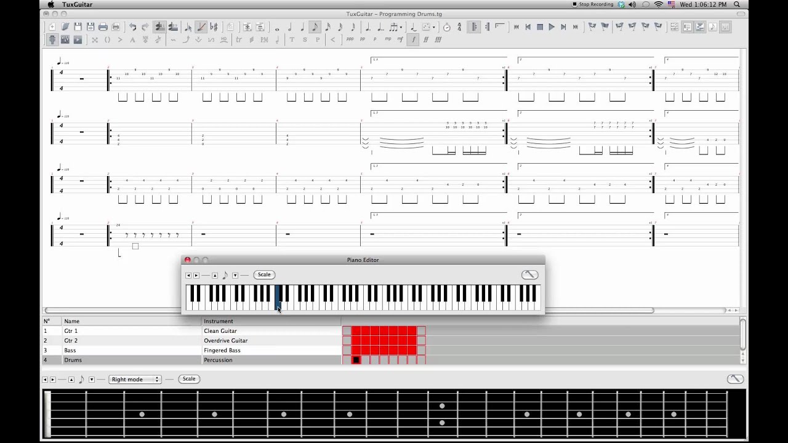Select the Gtr 1 track row
788x443 pixels.
[x=191, y=331]
